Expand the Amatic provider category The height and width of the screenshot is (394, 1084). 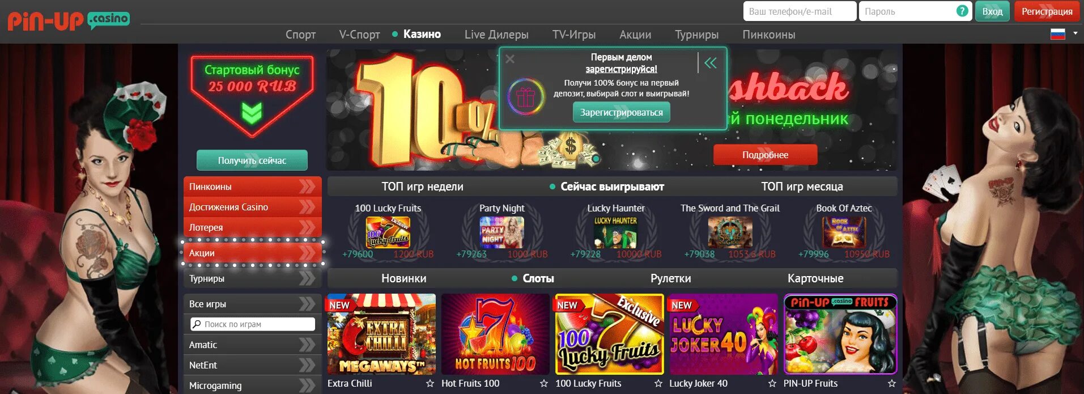pyautogui.click(x=252, y=345)
